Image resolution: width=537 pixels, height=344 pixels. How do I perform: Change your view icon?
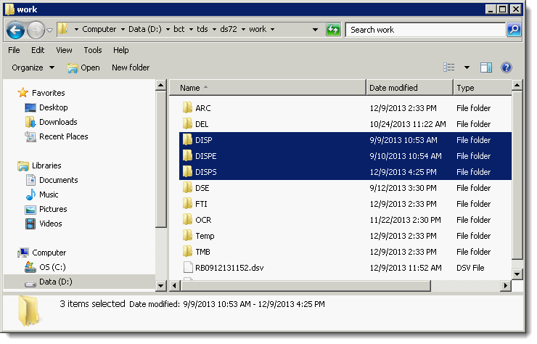coord(449,67)
